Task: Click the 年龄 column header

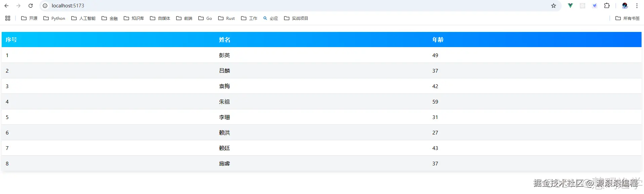Action: [438, 40]
